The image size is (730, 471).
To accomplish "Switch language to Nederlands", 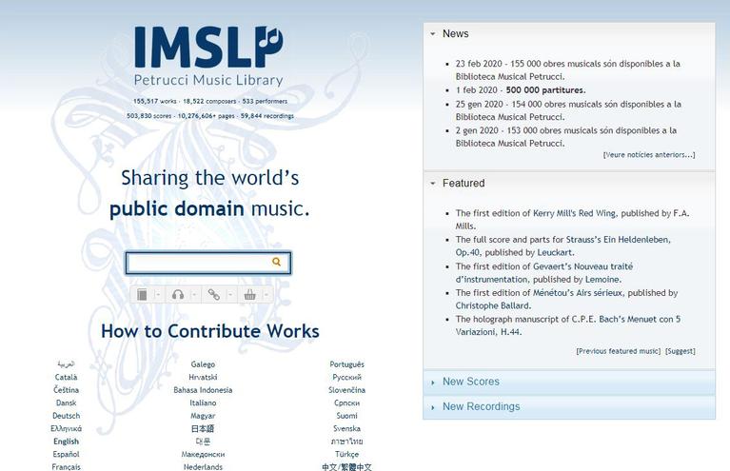I will tap(203, 467).
